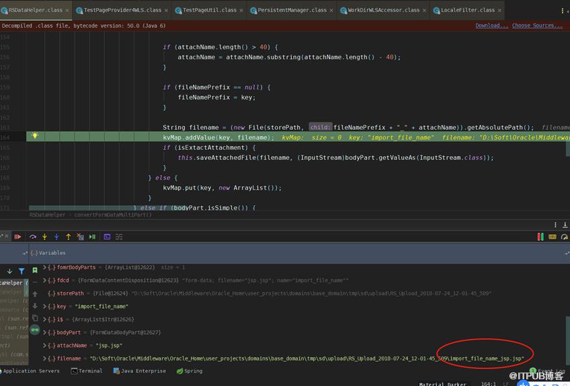Click the Step Over debugger icon
The image size is (570, 386).
[x=33, y=237]
